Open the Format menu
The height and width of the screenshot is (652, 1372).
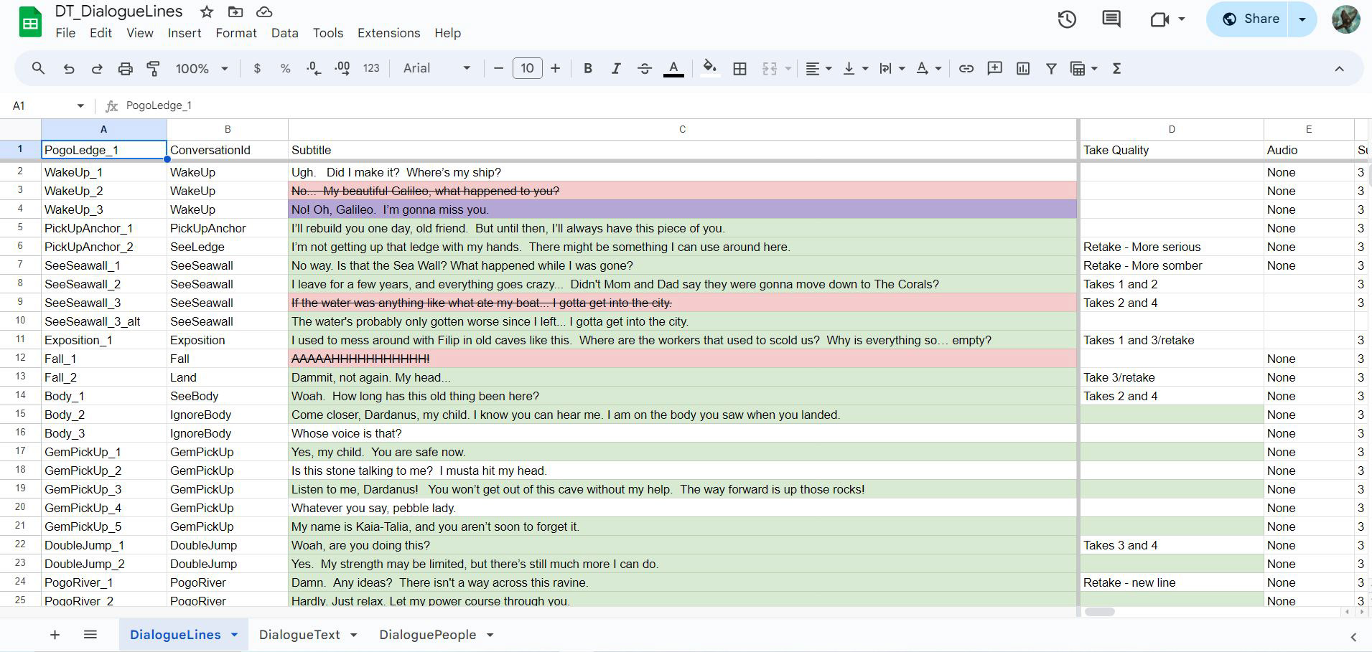[235, 33]
